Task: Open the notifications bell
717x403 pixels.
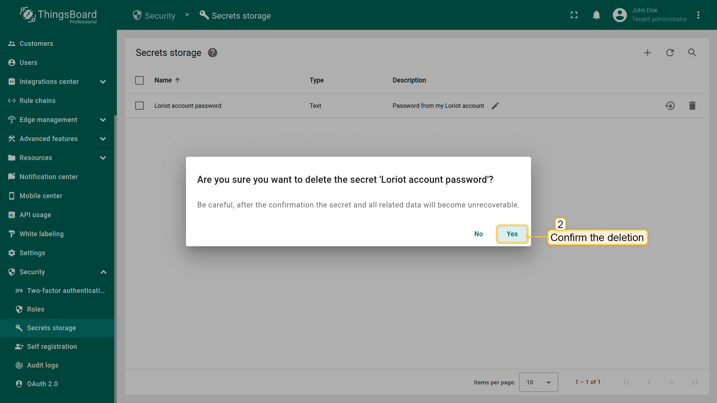Action: tap(596, 15)
